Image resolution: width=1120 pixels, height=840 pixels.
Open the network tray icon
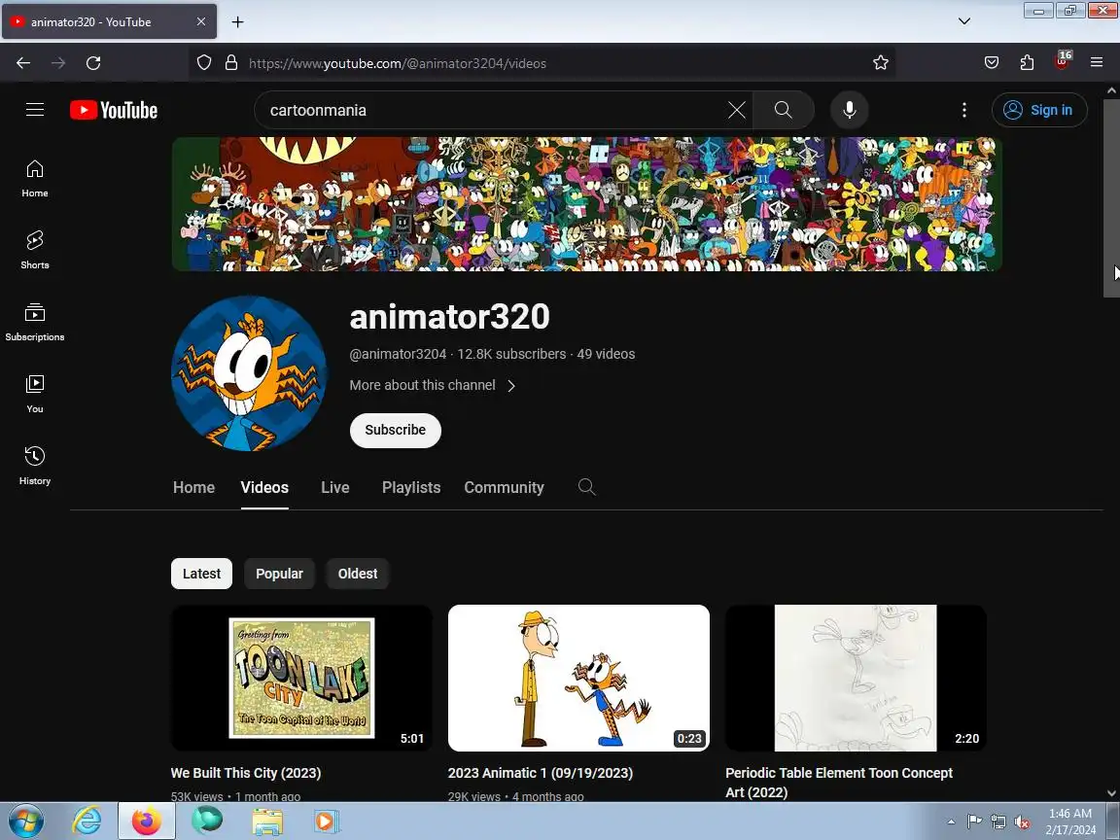(x=997, y=822)
